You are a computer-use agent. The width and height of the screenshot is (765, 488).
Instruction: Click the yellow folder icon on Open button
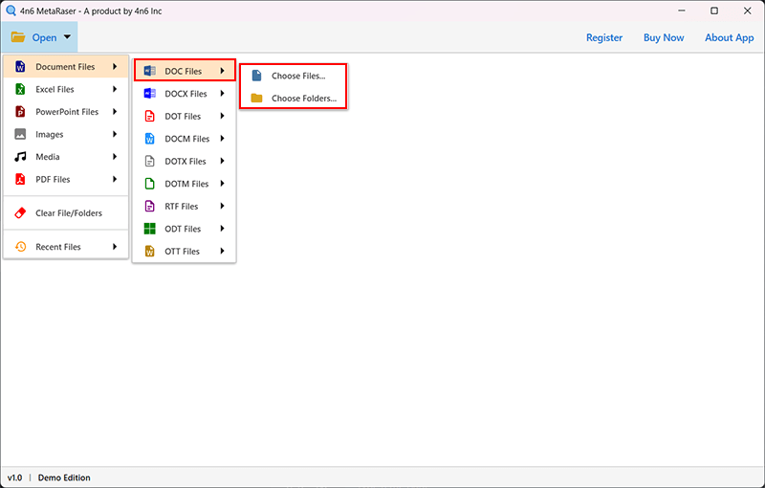(x=18, y=37)
